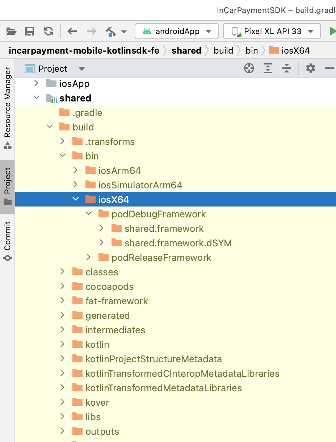Open the Project view switcher dropdown
Viewport: 336px width, 442px height.
[81, 68]
